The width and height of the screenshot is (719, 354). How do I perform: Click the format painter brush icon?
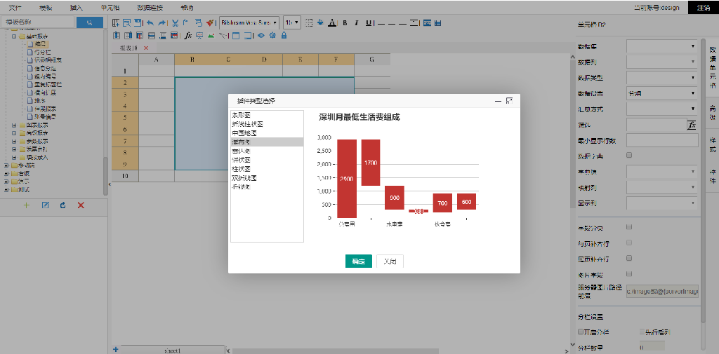coord(209,22)
